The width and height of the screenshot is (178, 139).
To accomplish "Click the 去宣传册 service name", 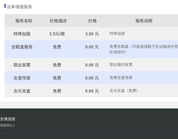I will [22, 78].
